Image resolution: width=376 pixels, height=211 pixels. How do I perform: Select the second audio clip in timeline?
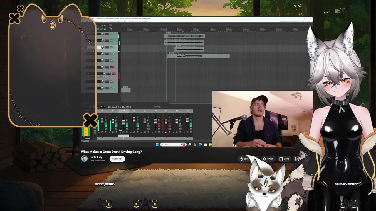click(184, 43)
